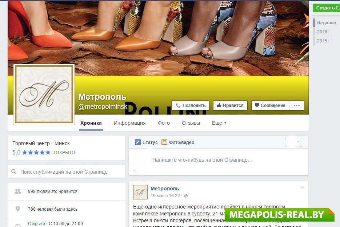Click the phone icon on Позвонить button
Screen dimensions: 340x227
click(x=178, y=106)
